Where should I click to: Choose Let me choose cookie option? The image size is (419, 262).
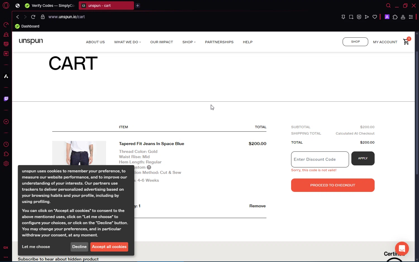click(x=36, y=247)
